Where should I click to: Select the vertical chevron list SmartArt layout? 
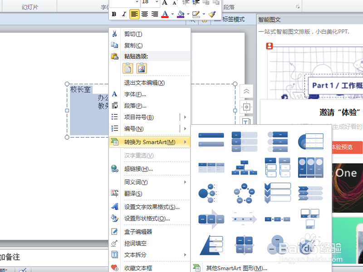coord(278,193)
